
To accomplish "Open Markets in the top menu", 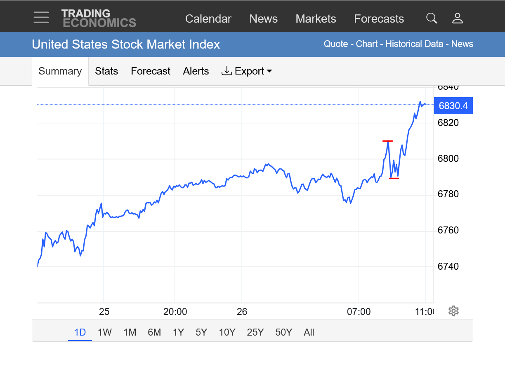I will 316,19.
